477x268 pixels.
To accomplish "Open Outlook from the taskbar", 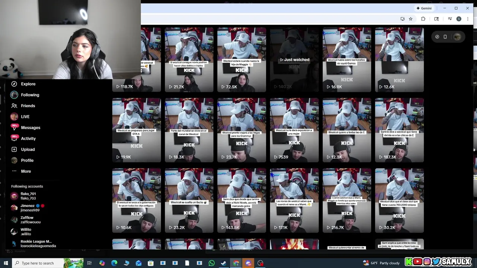I will (138, 263).
